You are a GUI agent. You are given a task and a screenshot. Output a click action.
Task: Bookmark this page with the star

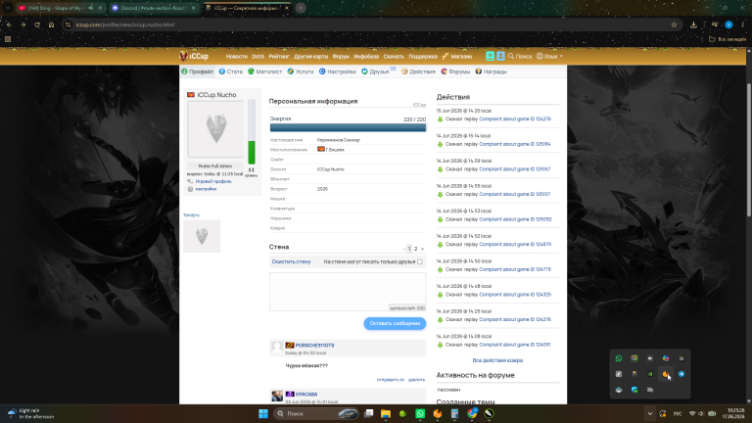pyautogui.click(x=674, y=24)
